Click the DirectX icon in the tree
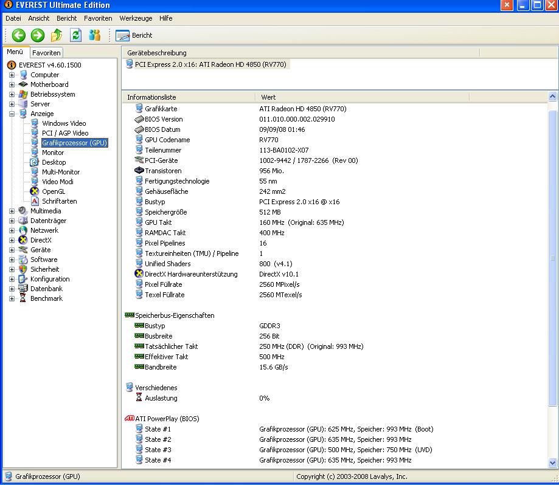Viewport: 559px width, 485px height. [23, 240]
